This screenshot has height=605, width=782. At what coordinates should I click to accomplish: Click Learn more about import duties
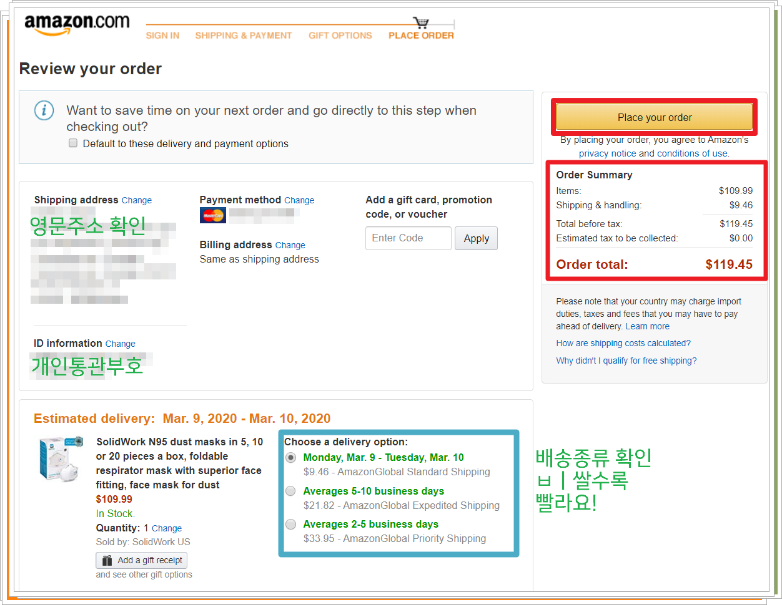pos(648,326)
